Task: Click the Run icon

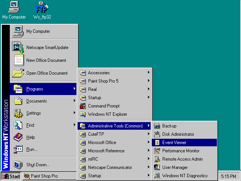Action: click(x=18, y=149)
